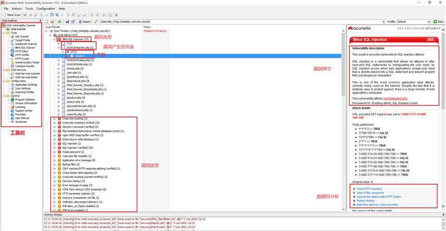This screenshot has height=231, width=446.
Task: Open the Tools menu
Action: [29, 8]
